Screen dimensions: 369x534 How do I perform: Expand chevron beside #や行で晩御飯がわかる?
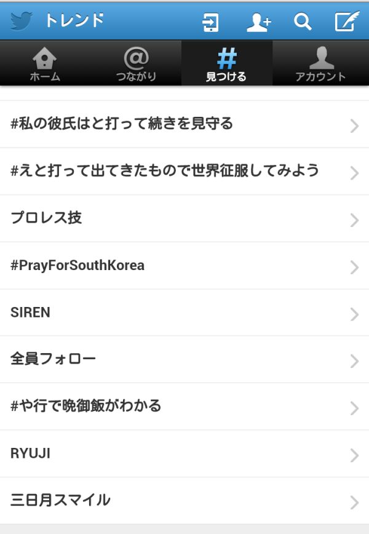click(x=354, y=408)
